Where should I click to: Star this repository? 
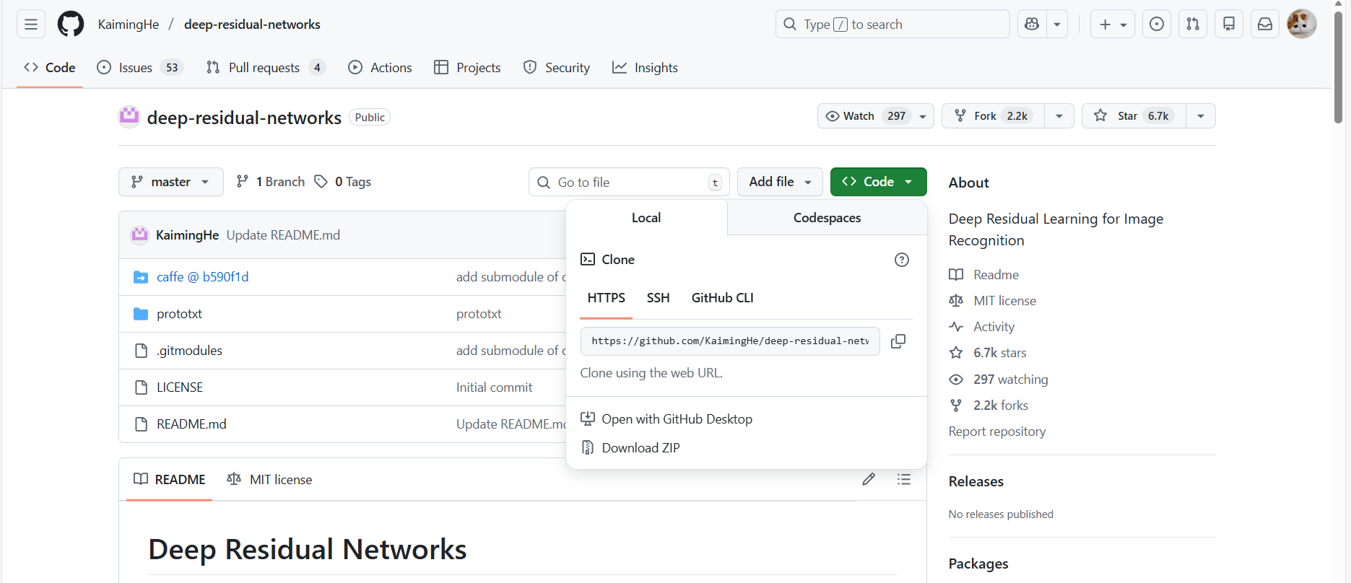(x=1134, y=116)
